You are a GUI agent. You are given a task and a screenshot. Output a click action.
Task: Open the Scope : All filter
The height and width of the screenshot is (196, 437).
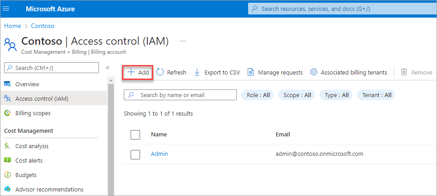point(297,95)
